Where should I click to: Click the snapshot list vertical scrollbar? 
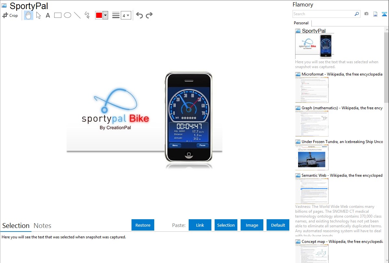point(386,67)
